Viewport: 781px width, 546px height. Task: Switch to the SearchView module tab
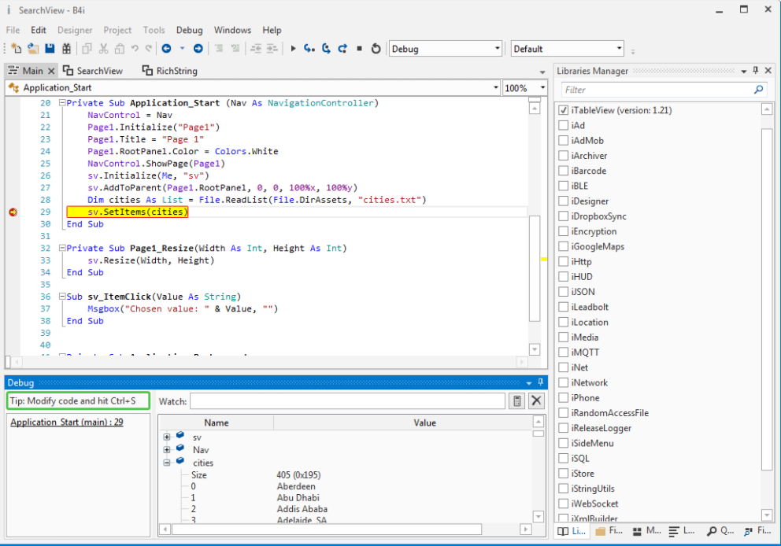[93, 71]
